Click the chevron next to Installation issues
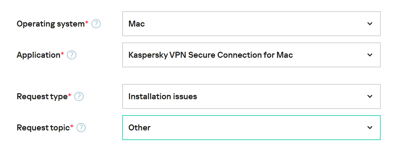This screenshot has height=152, width=393. (370, 97)
